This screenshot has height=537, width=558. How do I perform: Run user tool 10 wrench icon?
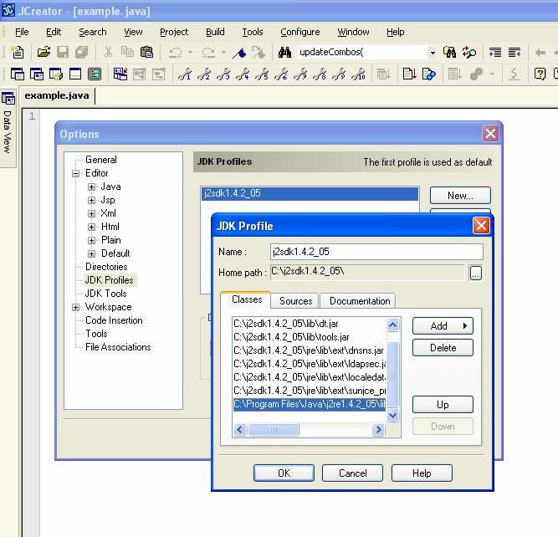(358, 74)
